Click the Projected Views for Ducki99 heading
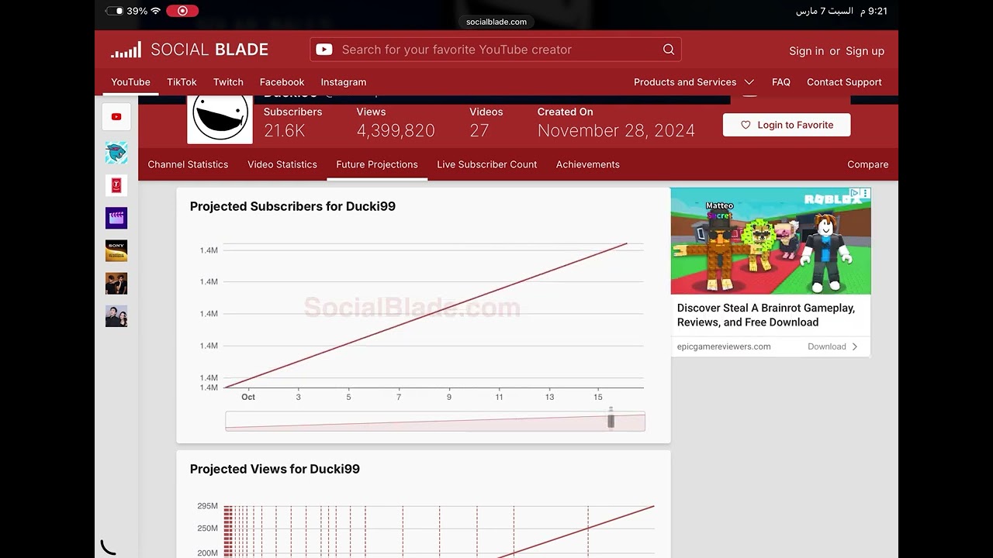Screen dimensions: 993x558 pos(275,469)
